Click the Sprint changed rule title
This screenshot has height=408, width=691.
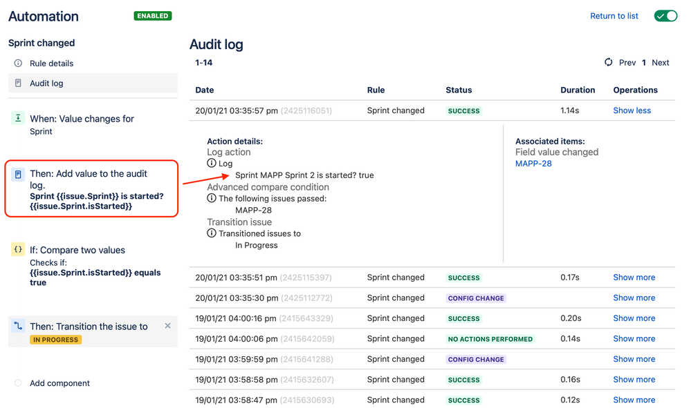click(42, 43)
